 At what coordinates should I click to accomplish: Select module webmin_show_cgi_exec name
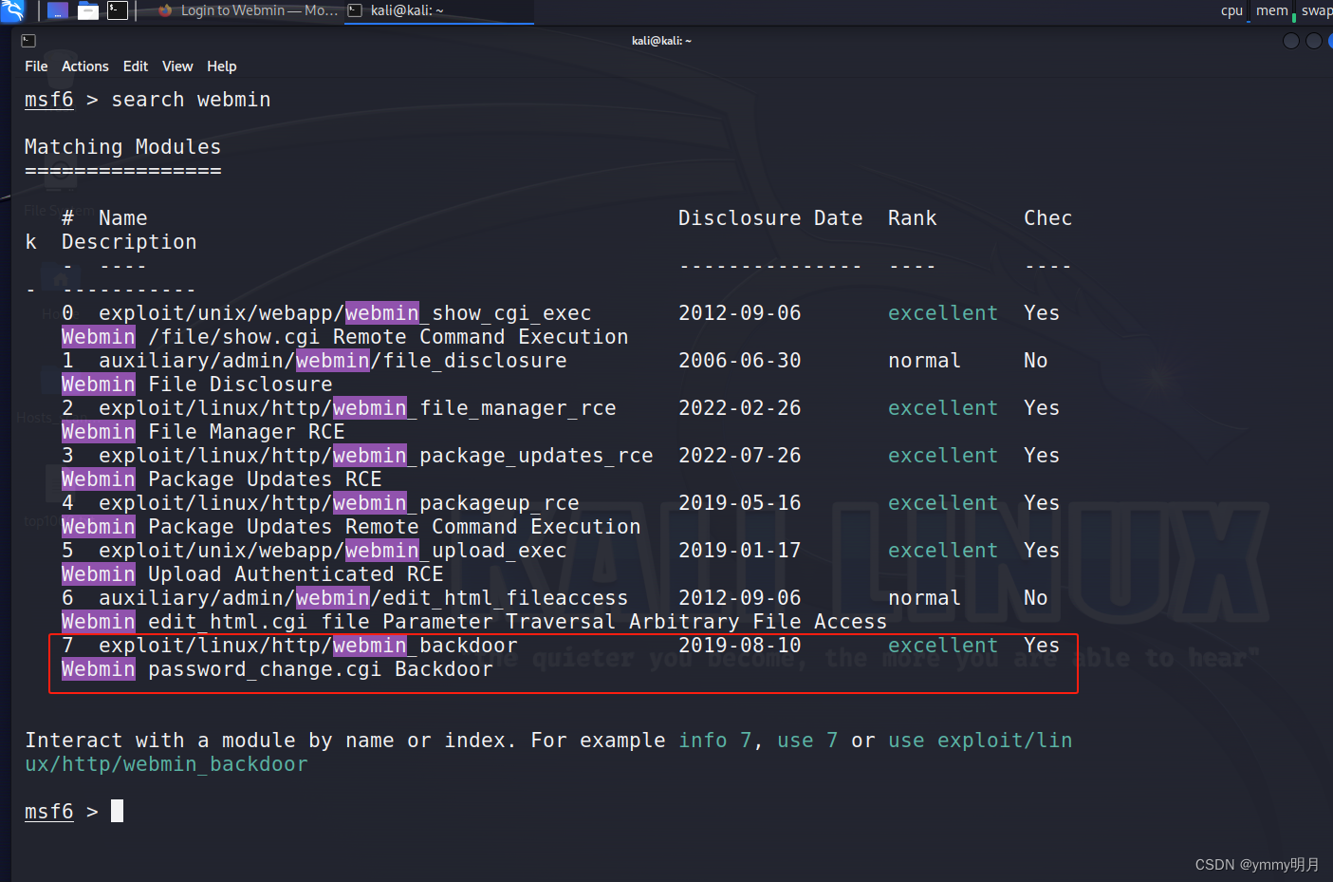point(345,313)
